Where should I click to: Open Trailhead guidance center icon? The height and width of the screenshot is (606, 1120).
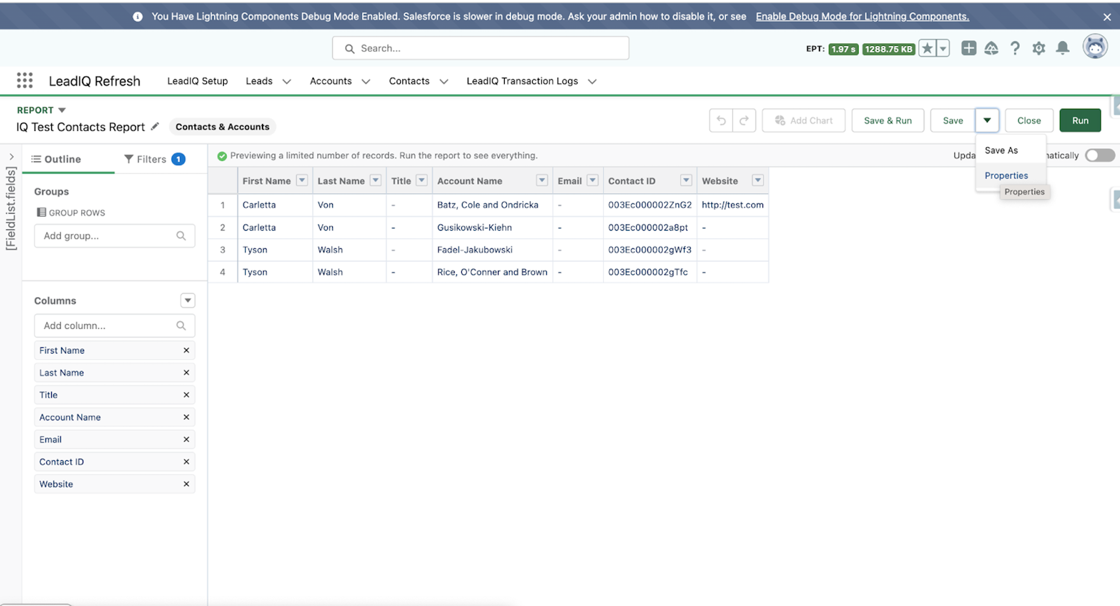(x=991, y=48)
